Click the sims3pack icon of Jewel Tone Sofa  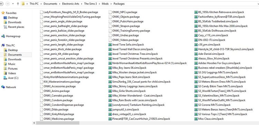pos(110,44)
